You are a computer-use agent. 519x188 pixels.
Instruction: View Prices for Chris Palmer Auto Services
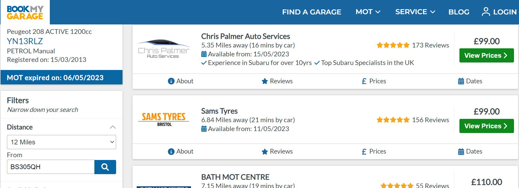tap(486, 56)
